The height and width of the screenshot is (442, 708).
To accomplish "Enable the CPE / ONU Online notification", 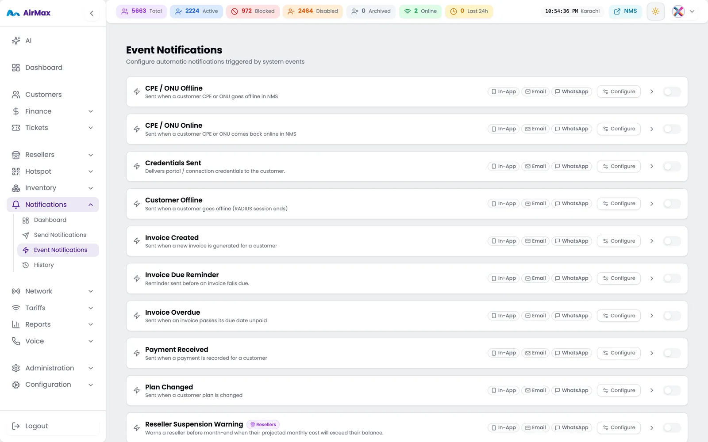I will point(672,129).
